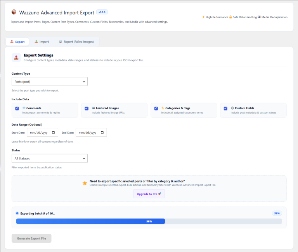Click the Report tab chart icon
The image size is (298, 252).
pyautogui.click(x=61, y=42)
